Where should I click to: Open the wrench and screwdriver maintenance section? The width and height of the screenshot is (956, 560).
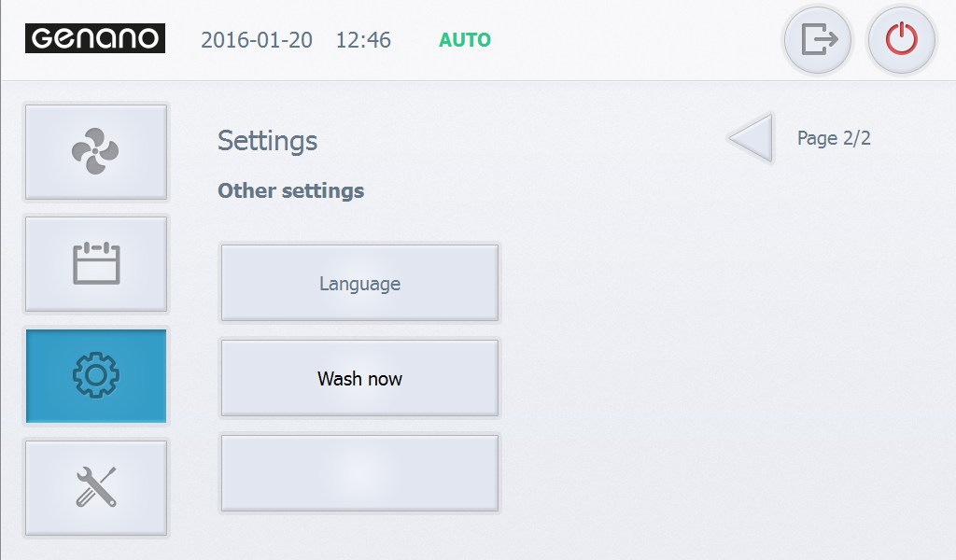click(x=96, y=487)
